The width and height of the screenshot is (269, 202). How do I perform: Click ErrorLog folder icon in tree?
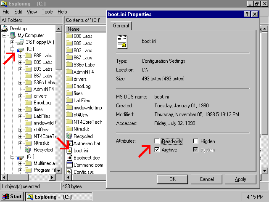click(x=28, y=103)
